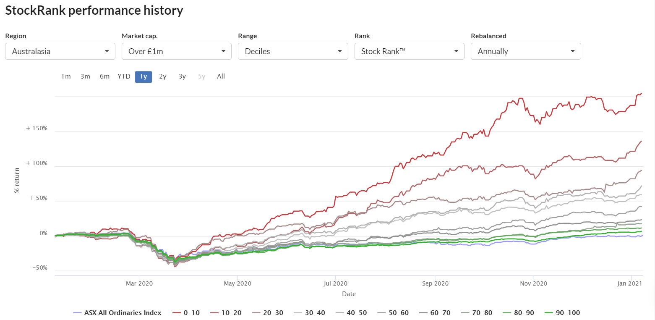Screen dimensions: 655x320
Task: Click the Date x-axis title
Action: coord(349,294)
